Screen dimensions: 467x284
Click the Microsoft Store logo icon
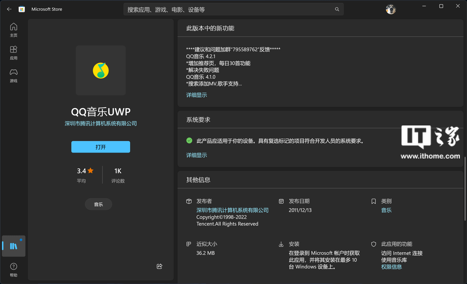click(21, 9)
